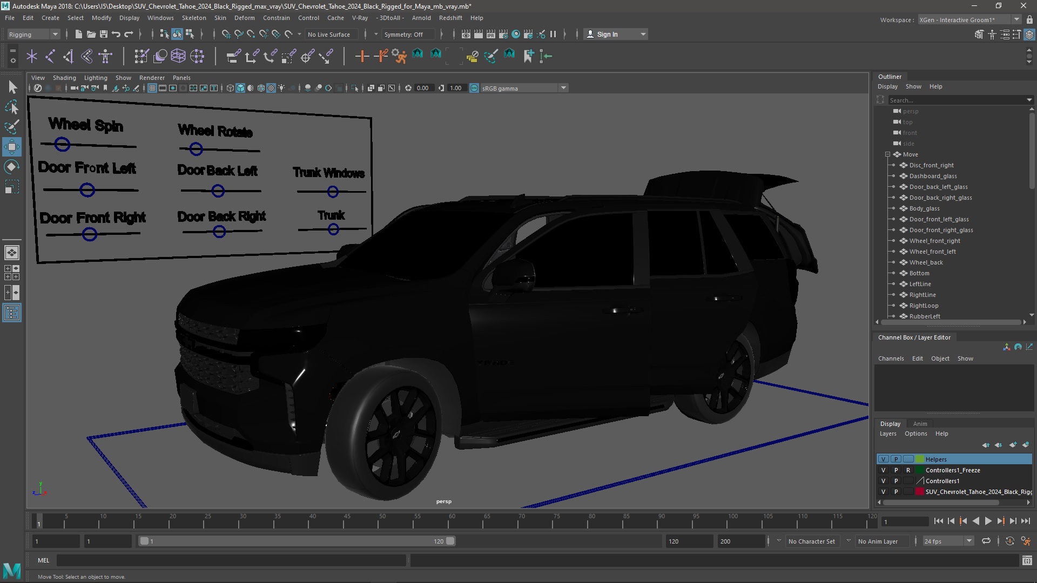Viewport: 1037px width, 583px height.
Task: Click the Render Current Frame icon
Action: [478, 34]
